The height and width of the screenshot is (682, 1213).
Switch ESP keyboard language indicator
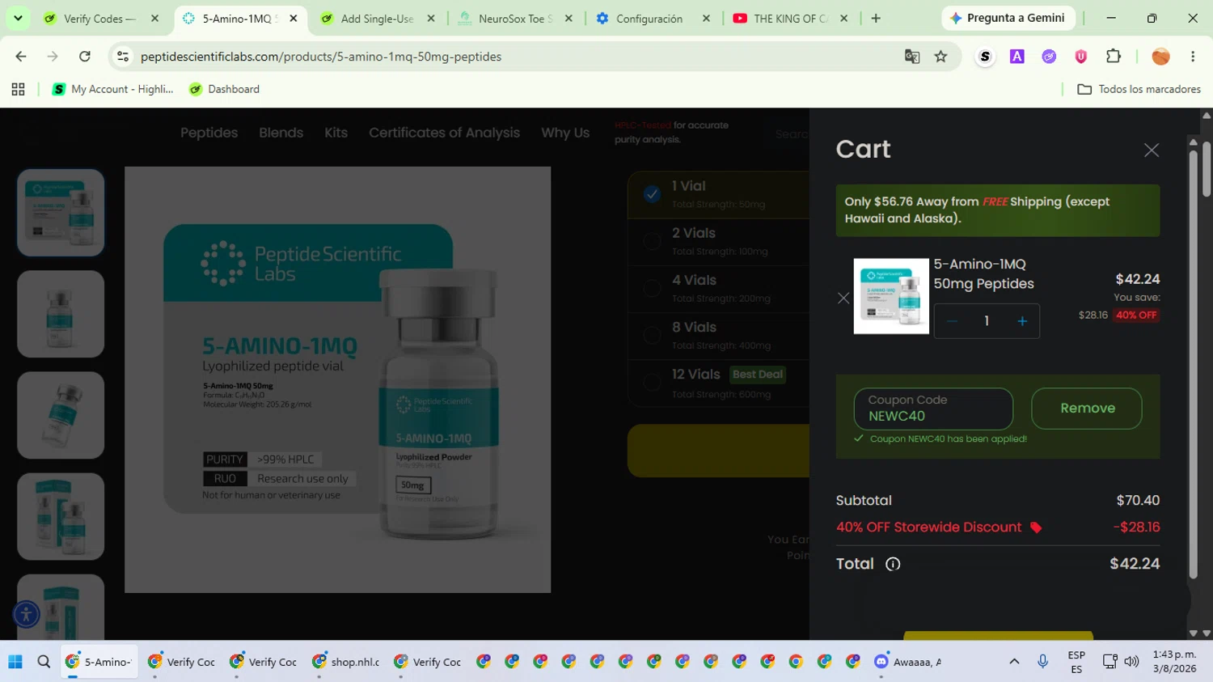(1076, 662)
